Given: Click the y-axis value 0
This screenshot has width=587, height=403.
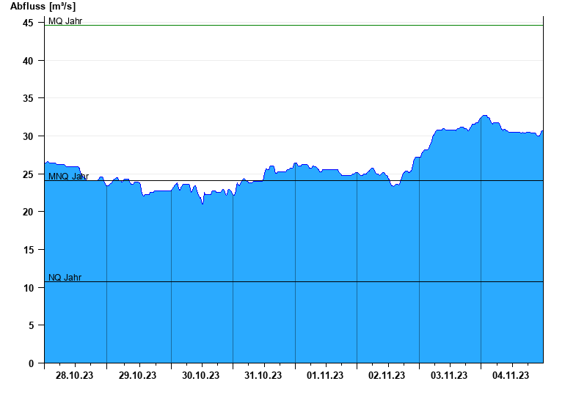Looking at the screenshot, I should 31,363.
